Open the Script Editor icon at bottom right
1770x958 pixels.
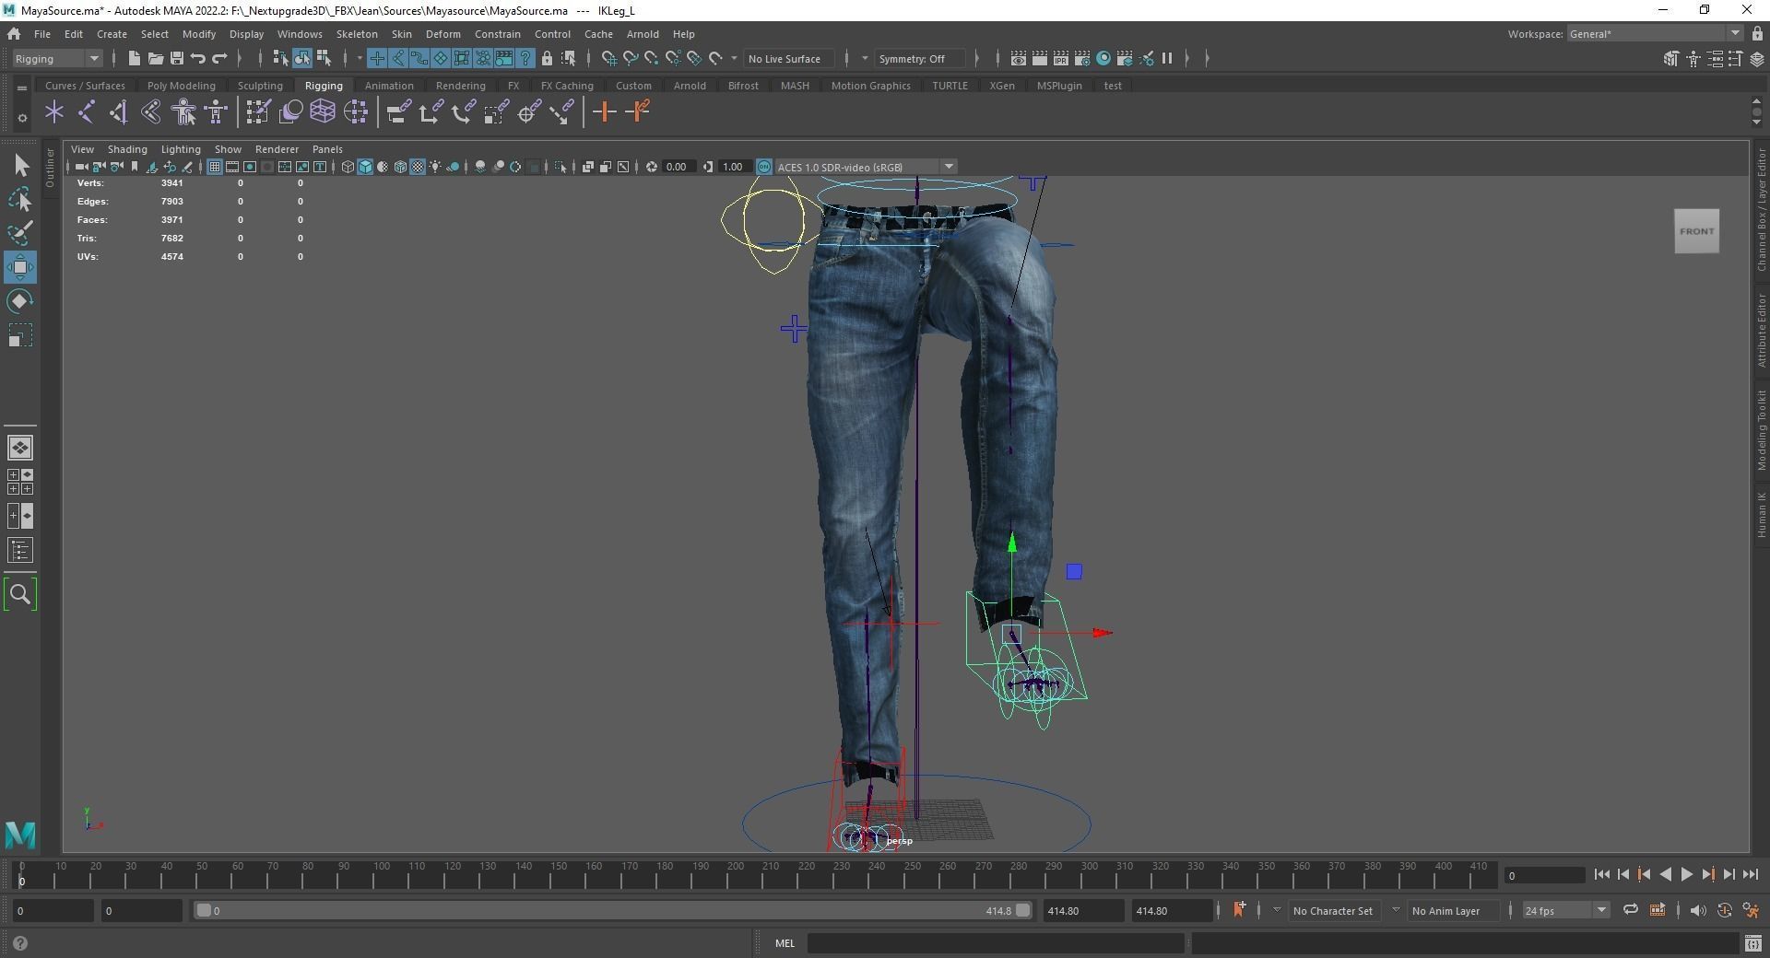[x=1752, y=943]
